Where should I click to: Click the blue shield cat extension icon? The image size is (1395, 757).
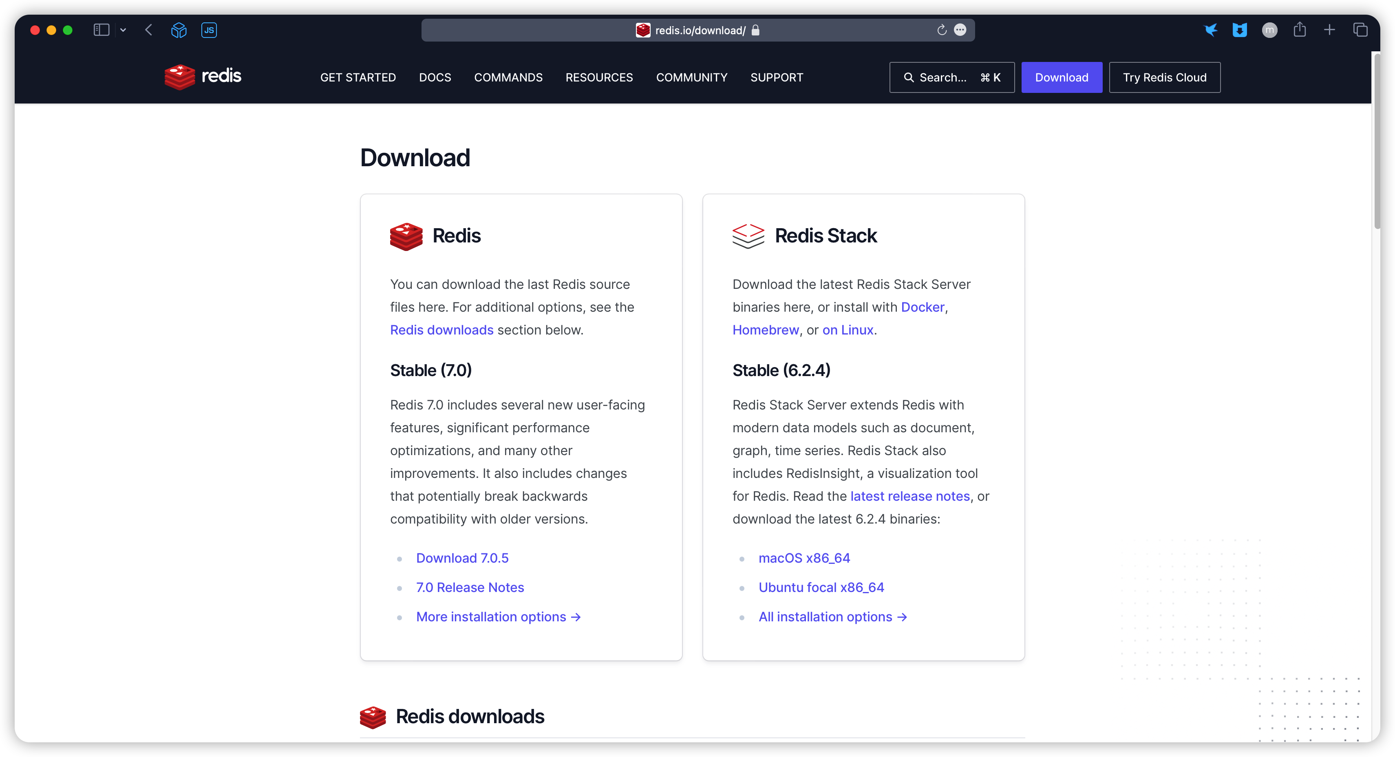pyautogui.click(x=1240, y=30)
